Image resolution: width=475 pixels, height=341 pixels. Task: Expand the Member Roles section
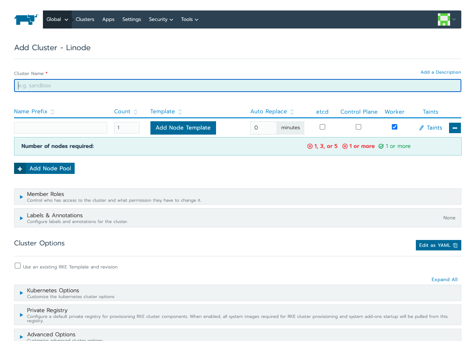(x=21, y=197)
